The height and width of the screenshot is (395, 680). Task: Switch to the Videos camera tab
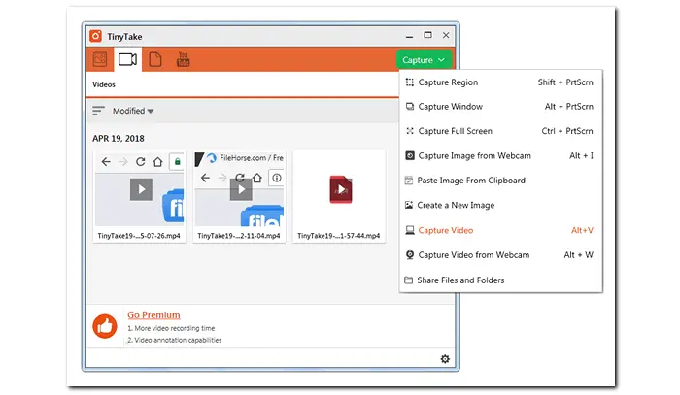pos(127,59)
